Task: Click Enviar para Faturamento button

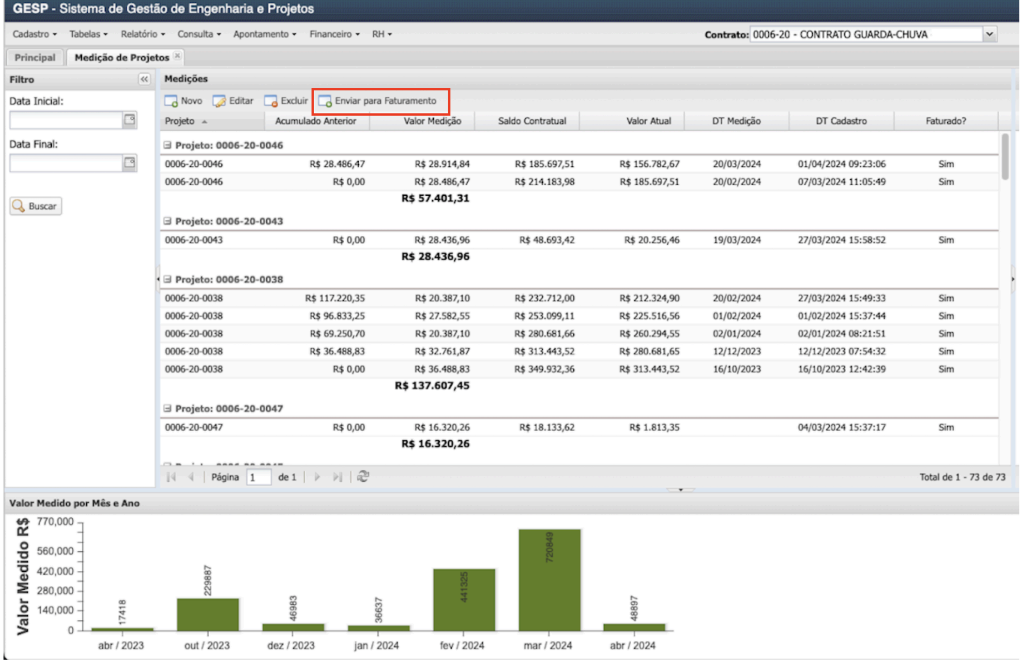Action: [x=380, y=101]
